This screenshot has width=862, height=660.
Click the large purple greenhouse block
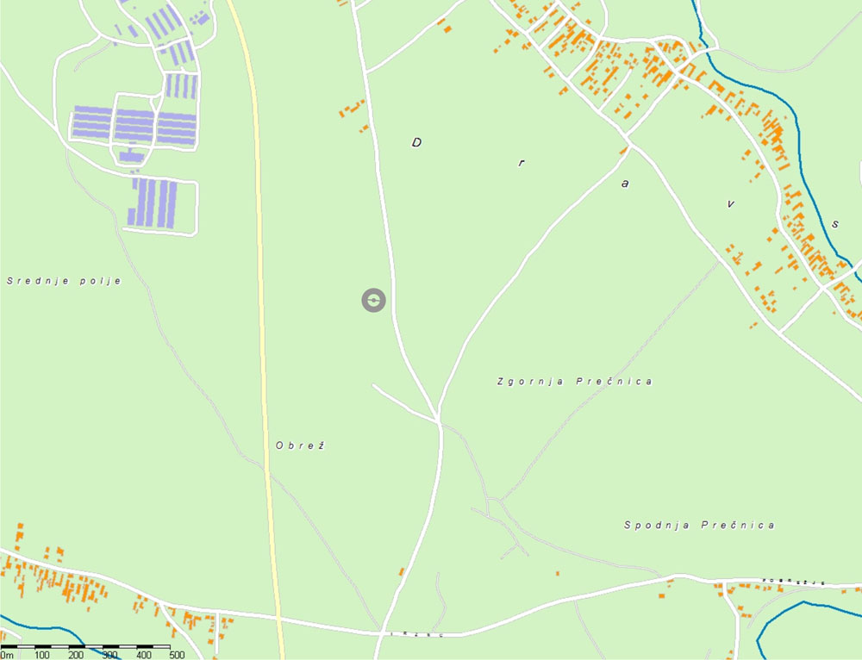click(x=134, y=125)
